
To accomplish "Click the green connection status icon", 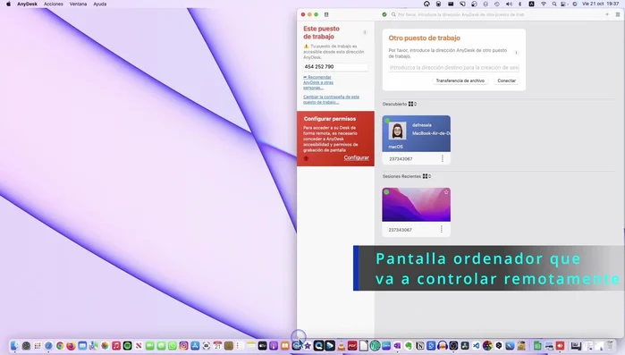I will coord(384,14).
